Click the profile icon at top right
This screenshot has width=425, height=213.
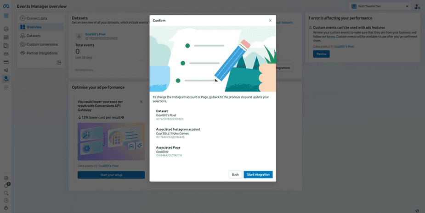[417, 6]
